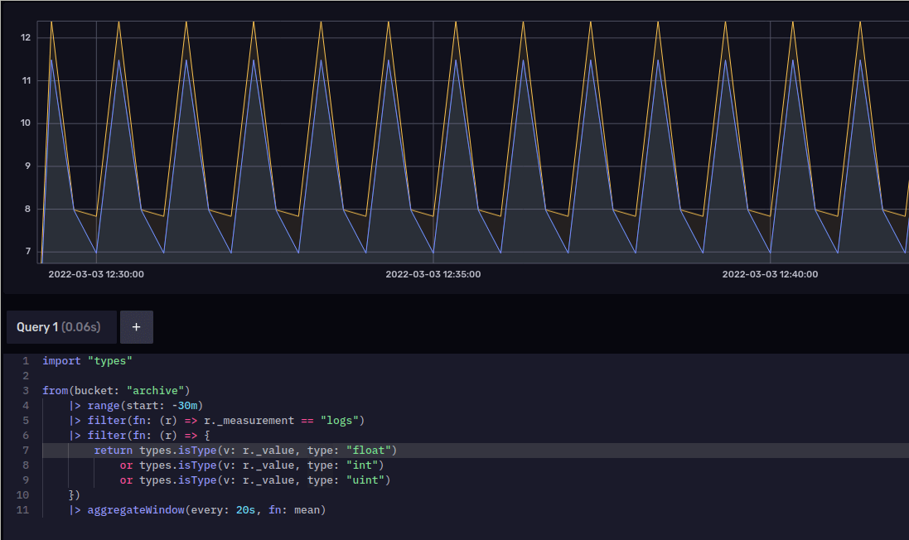The width and height of the screenshot is (909, 540).
Task: Open a new query with the + button
Action: [x=136, y=326]
